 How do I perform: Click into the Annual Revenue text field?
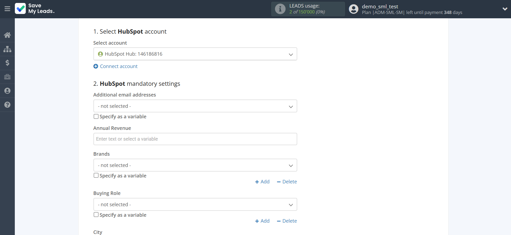tap(195, 139)
